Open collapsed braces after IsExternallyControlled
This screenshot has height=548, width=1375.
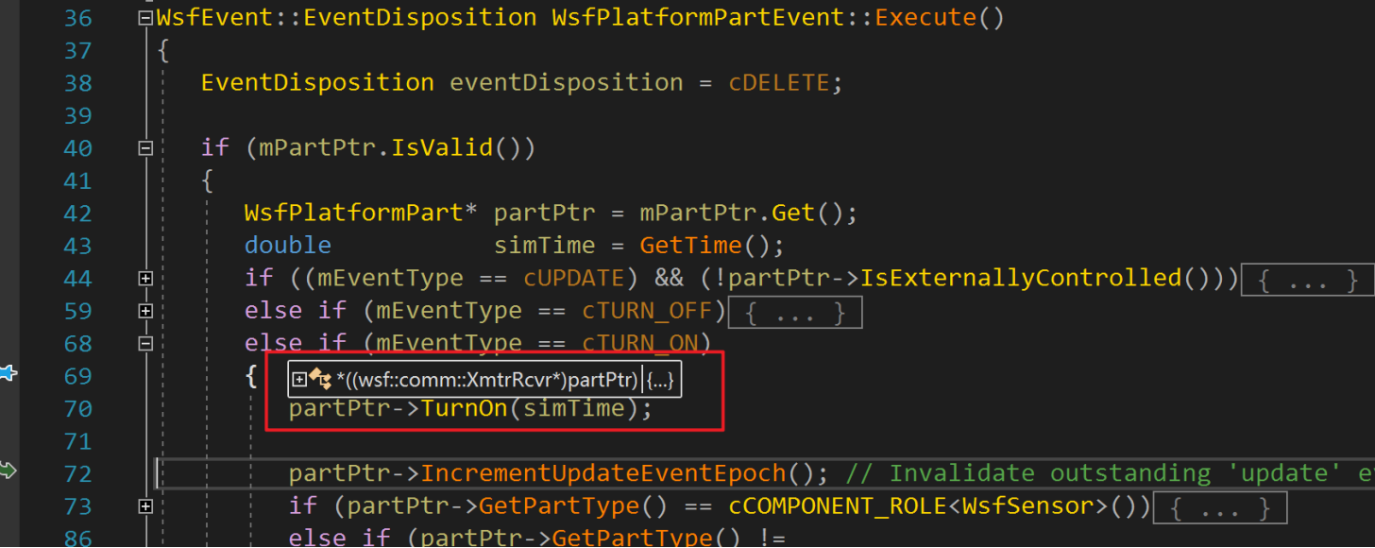tap(1305, 279)
